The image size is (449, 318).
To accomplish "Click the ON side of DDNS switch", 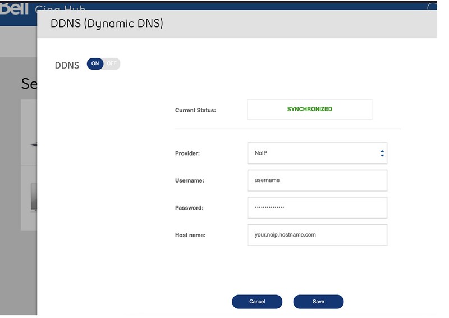I will (x=95, y=63).
